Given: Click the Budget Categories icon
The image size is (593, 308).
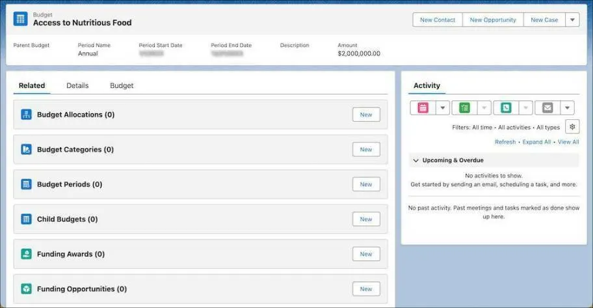Looking at the screenshot, I should coord(26,149).
